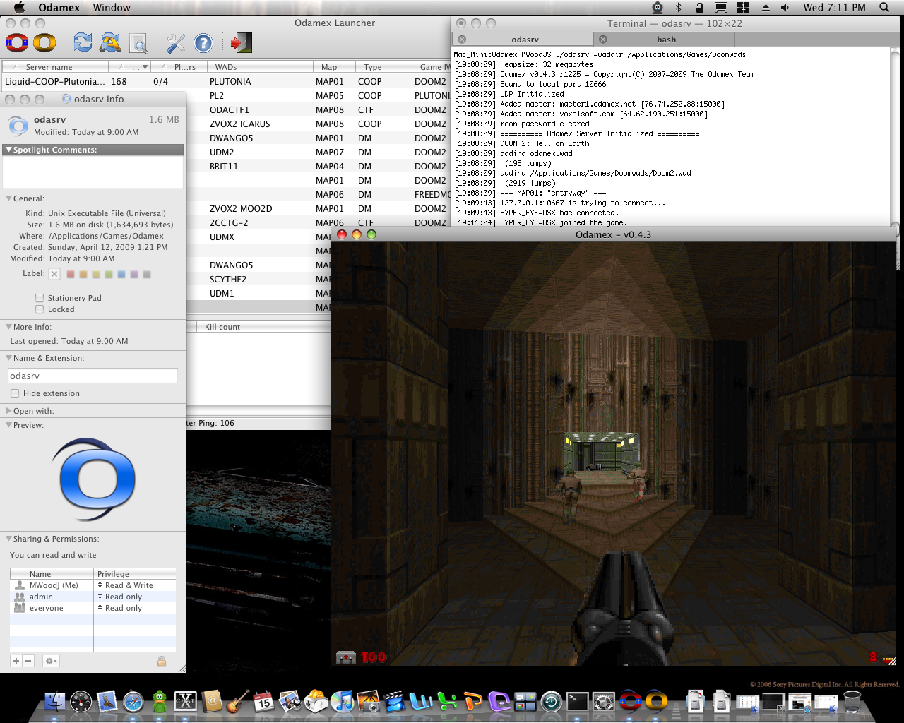
Task: Click the blue question mark help icon
Action: (203, 44)
